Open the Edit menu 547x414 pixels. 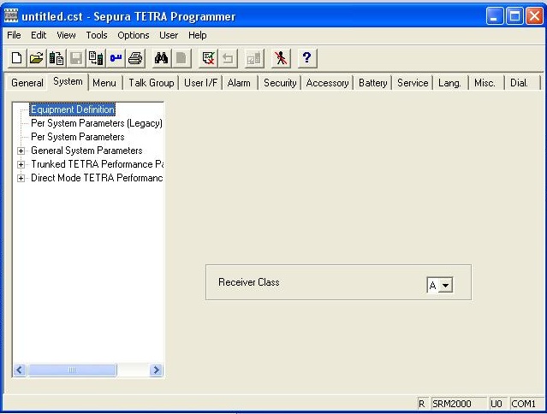(x=39, y=35)
